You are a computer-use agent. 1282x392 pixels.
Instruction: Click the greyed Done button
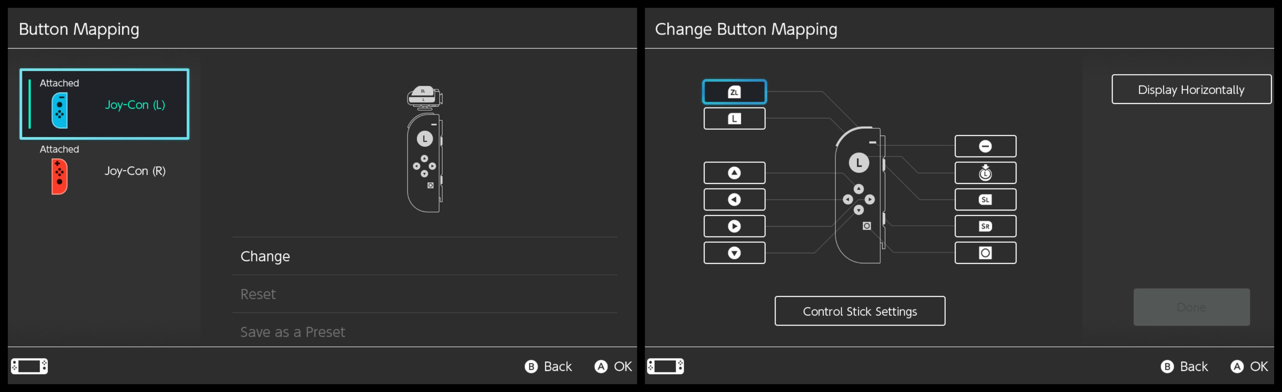coord(1191,307)
